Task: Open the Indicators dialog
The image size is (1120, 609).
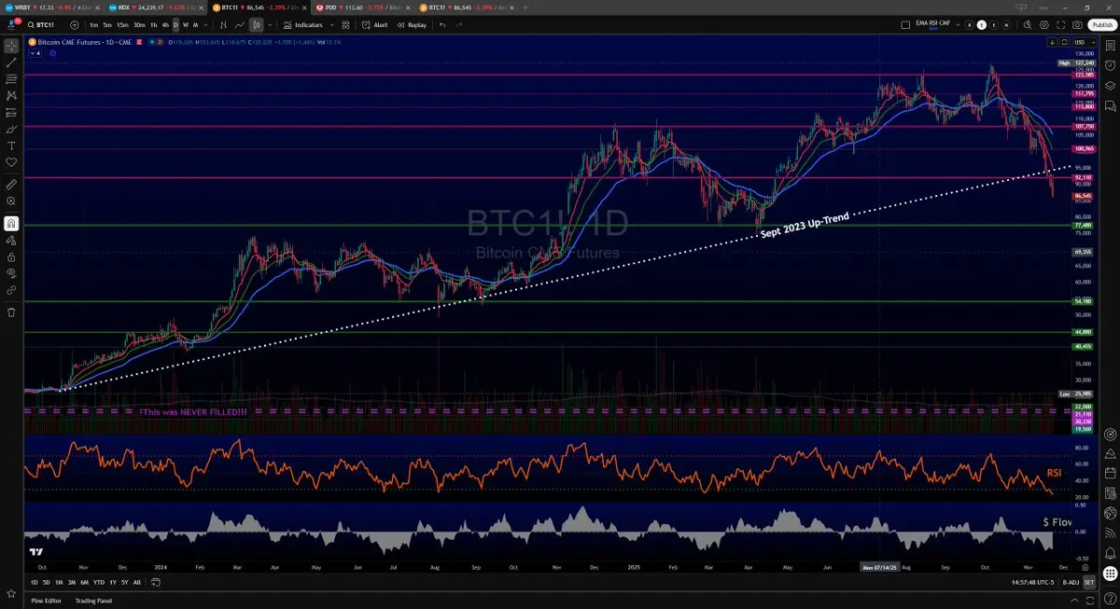Action: (302, 25)
